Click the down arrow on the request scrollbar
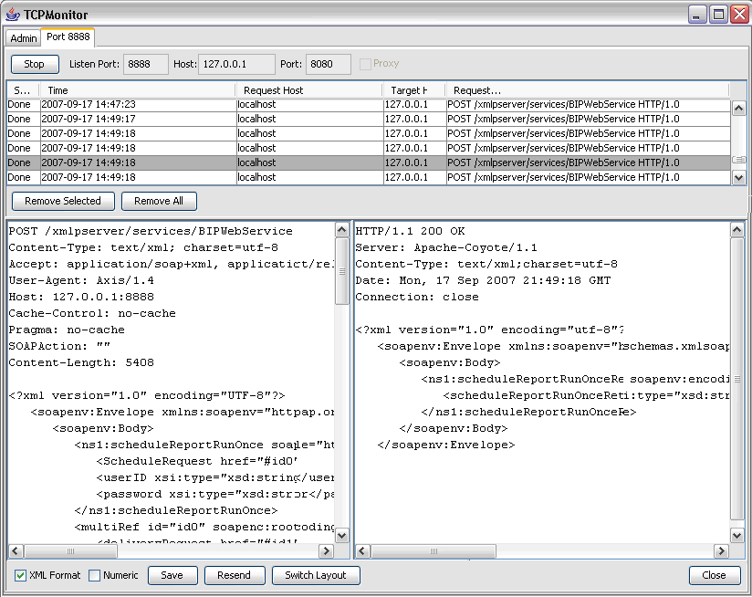752x597 pixels. [341, 536]
